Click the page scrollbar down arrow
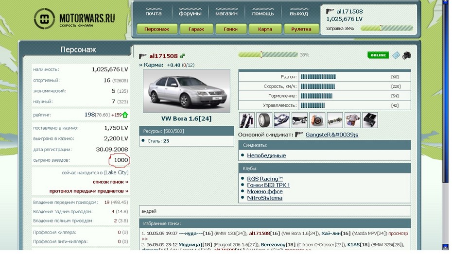This screenshot has width=452, height=254. (445, 247)
